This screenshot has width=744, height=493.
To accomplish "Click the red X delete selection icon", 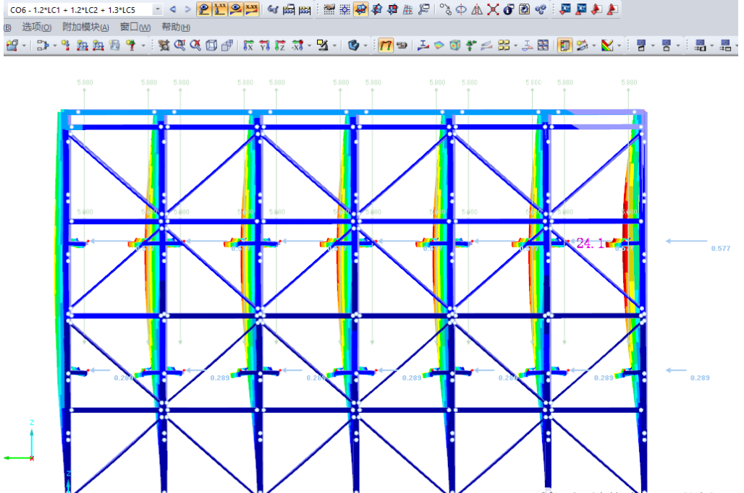I will point(493,9).
